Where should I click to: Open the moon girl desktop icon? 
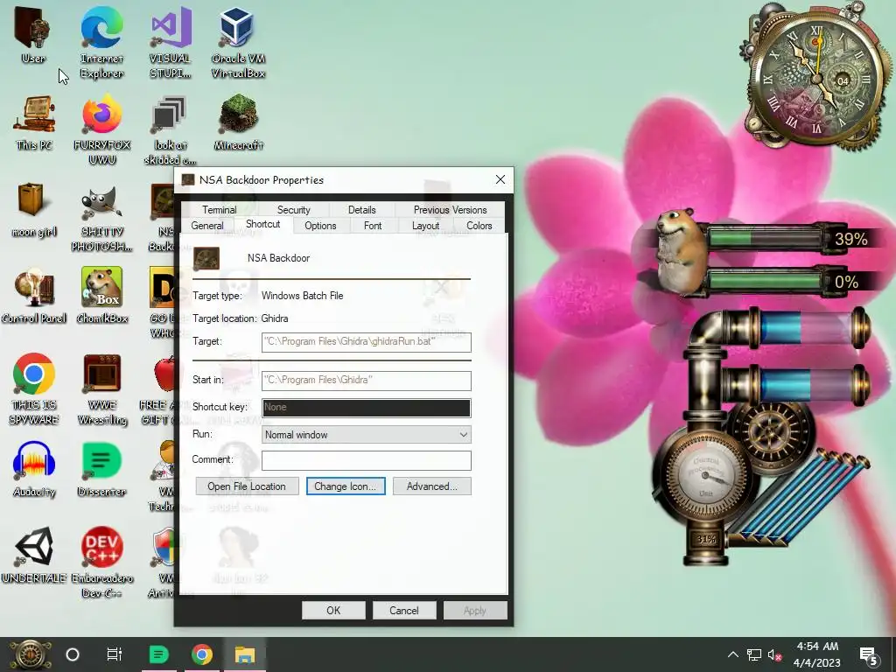[x=34, y=209]
